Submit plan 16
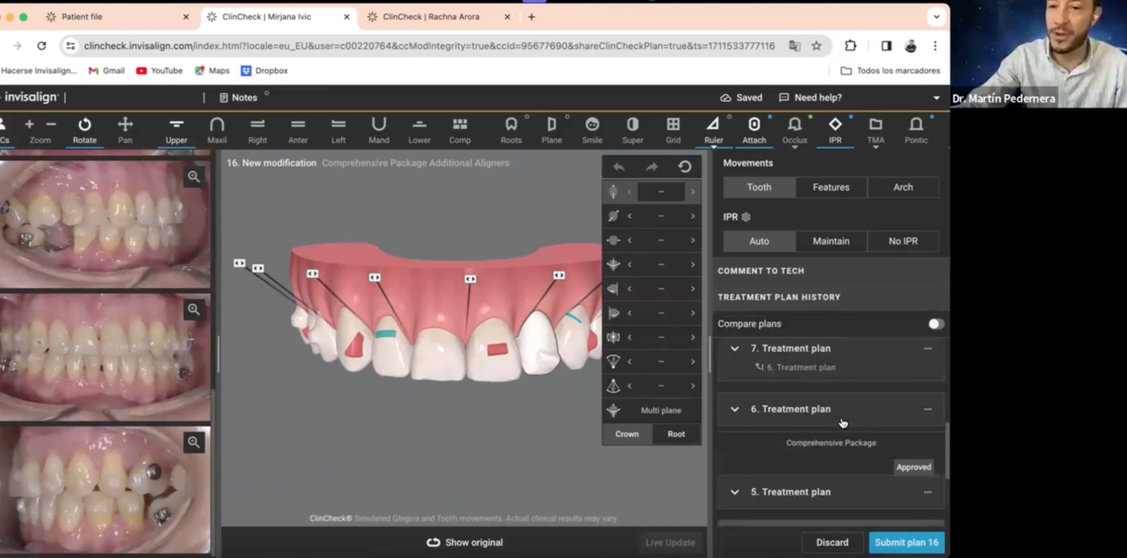Image resolution: width=1127 pixels, height=558 pixels. (906, 542)
